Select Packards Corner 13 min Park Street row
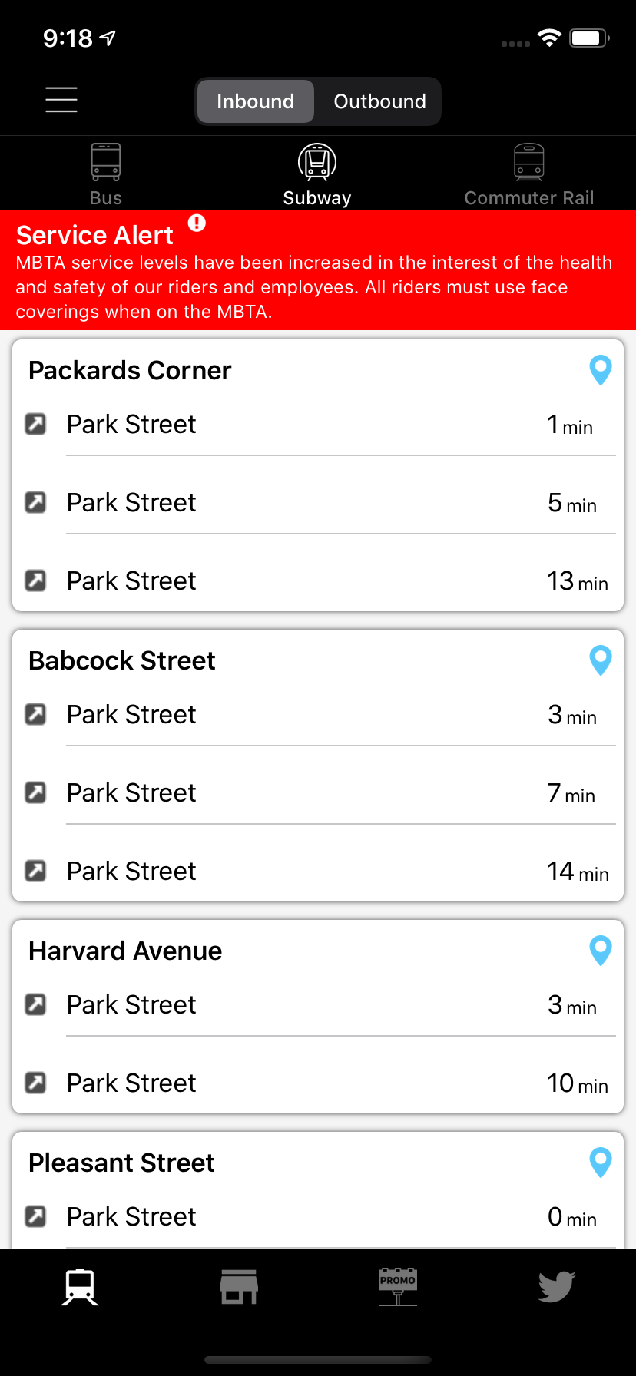Screen dimensions: 636x1376 coord(318,580)
